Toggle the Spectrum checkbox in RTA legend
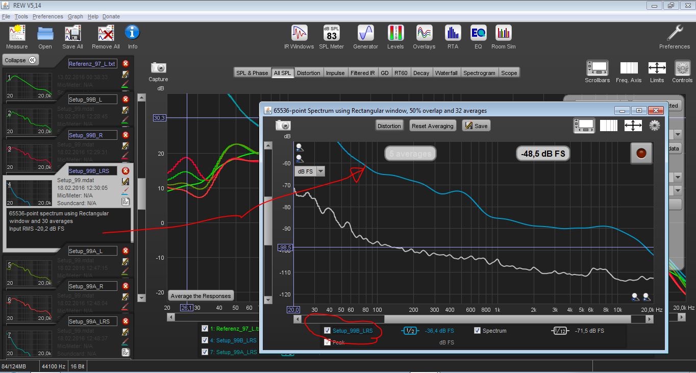The width and height of the screenshot is (696, 373). [477, 331]
